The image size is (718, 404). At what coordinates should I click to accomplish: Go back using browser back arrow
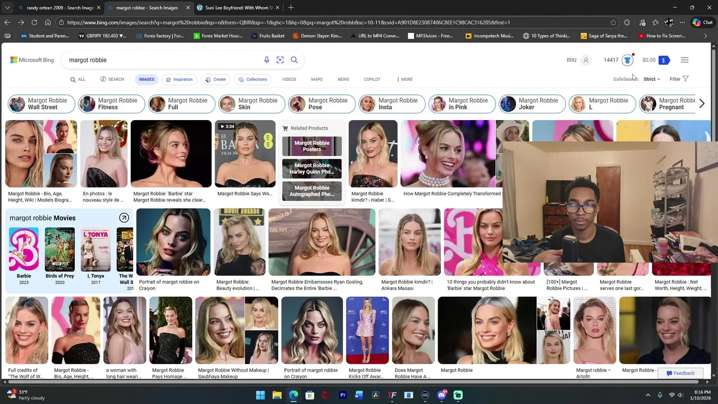tap(7, 22)
